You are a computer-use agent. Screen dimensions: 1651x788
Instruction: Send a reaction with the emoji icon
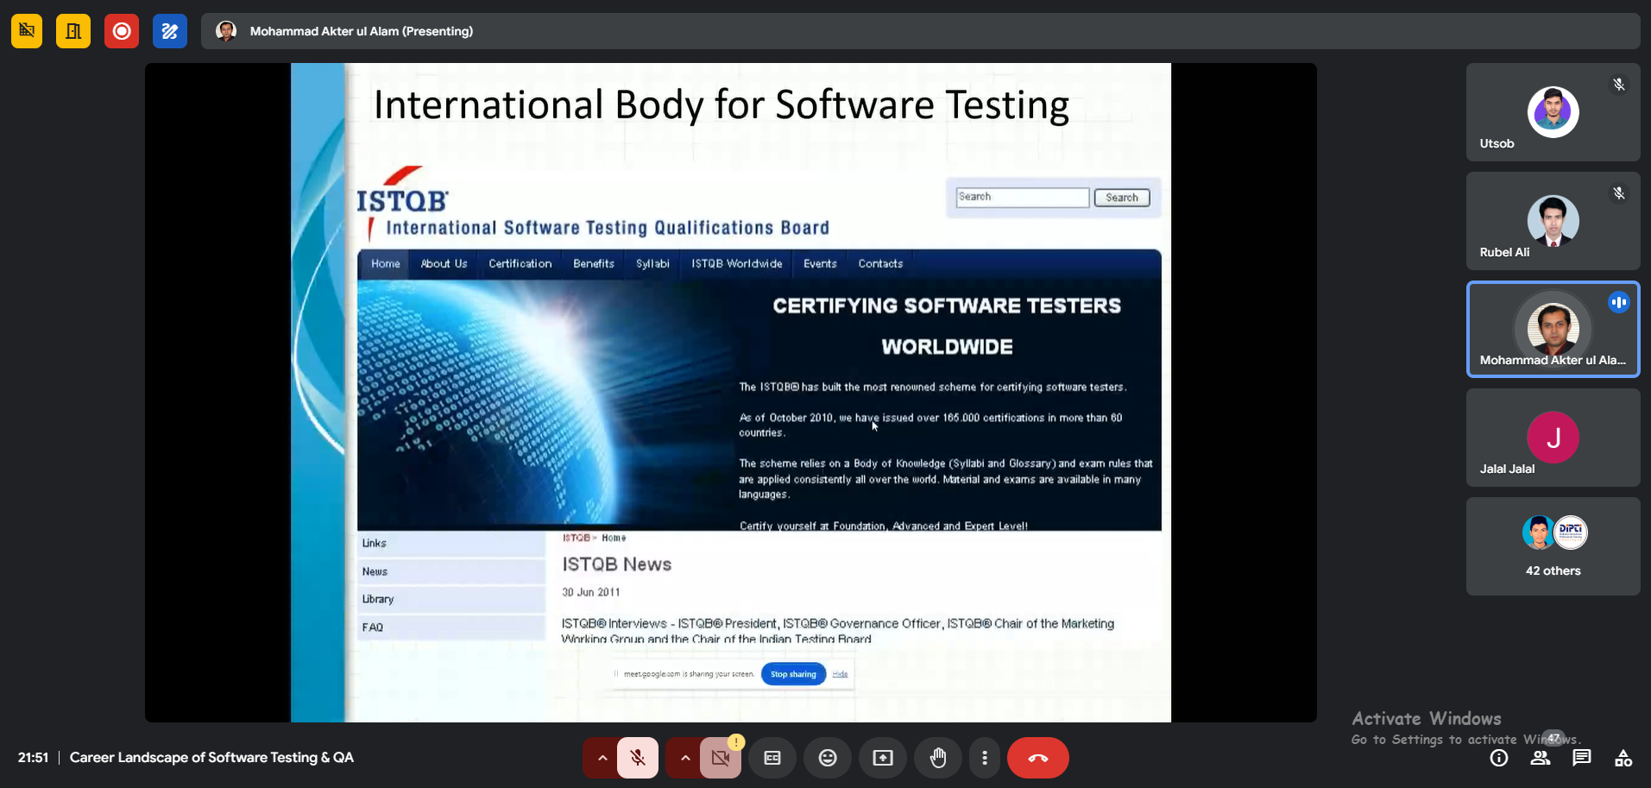[x=827, y=758]
